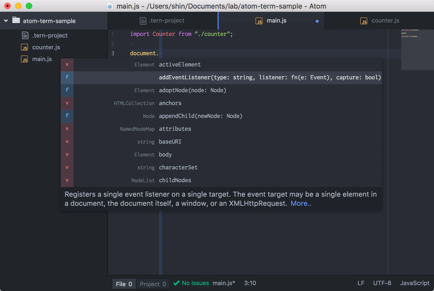
Task: Open the More.. documentation link
Action: click(301, 203)
